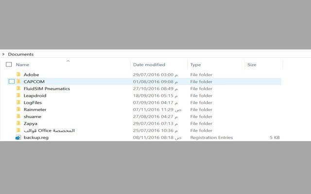Viewport: 311px width, 194px height.
Task: Click the shuame folder icon
Action: [18, 116]
